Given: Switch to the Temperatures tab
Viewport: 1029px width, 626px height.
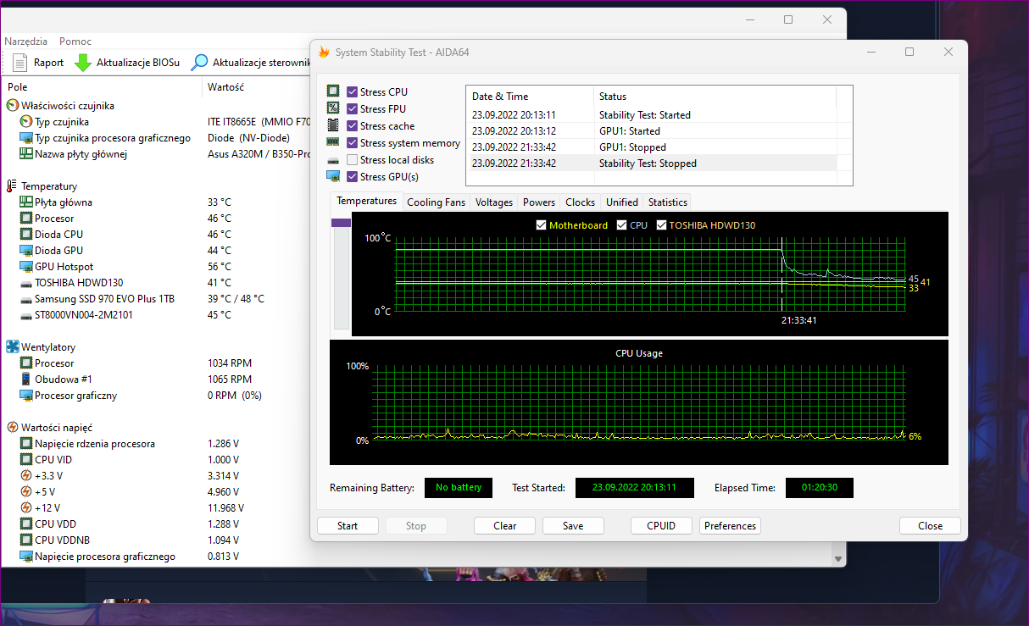Looking at the screenshot, I should 366,202.
